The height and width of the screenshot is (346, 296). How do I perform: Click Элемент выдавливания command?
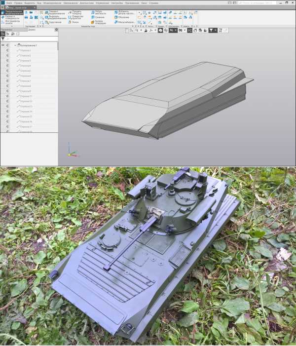tap(55, 12)
